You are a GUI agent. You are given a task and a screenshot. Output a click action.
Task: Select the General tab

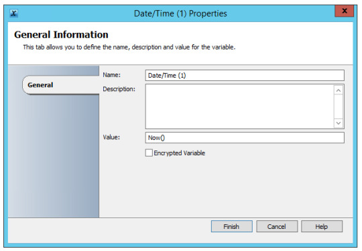tap(61, 85)
